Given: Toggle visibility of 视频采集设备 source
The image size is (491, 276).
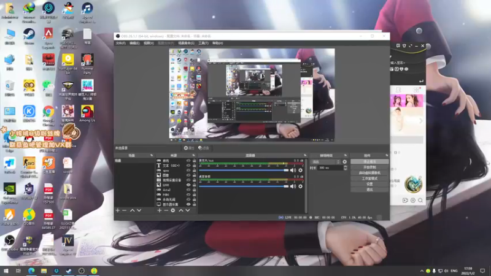Looking at the screenshot, I should pos(188,180).
